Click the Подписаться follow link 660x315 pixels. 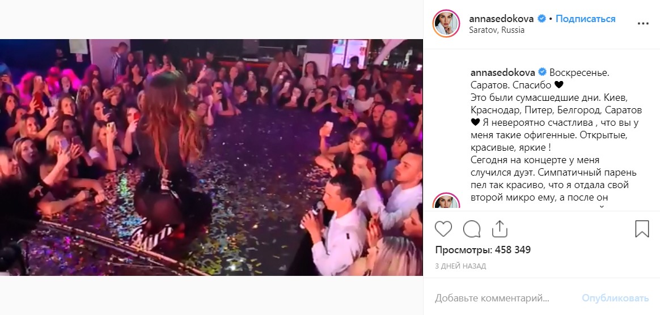pyautogui.click(x=586, y=19)
